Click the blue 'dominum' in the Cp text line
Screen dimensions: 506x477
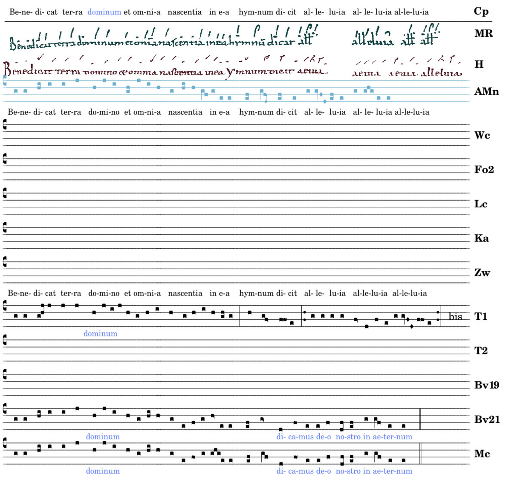(104, 12)
